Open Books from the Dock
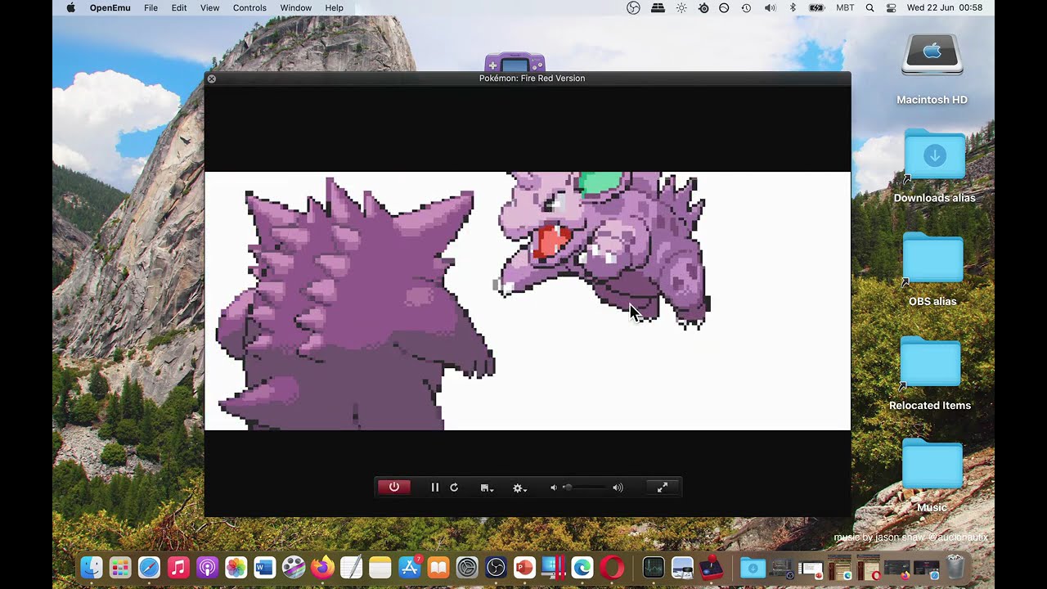The image size is (1047, 589). coord(438,567)
